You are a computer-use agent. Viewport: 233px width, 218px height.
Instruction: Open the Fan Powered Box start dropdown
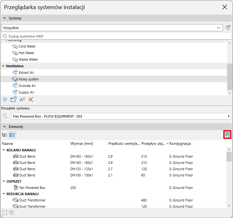(x=229, y=116)
